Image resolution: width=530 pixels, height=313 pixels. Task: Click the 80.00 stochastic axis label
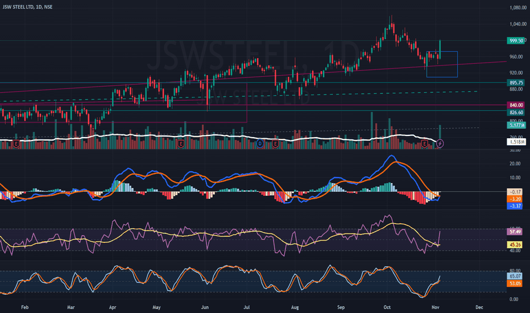point(515,271)
